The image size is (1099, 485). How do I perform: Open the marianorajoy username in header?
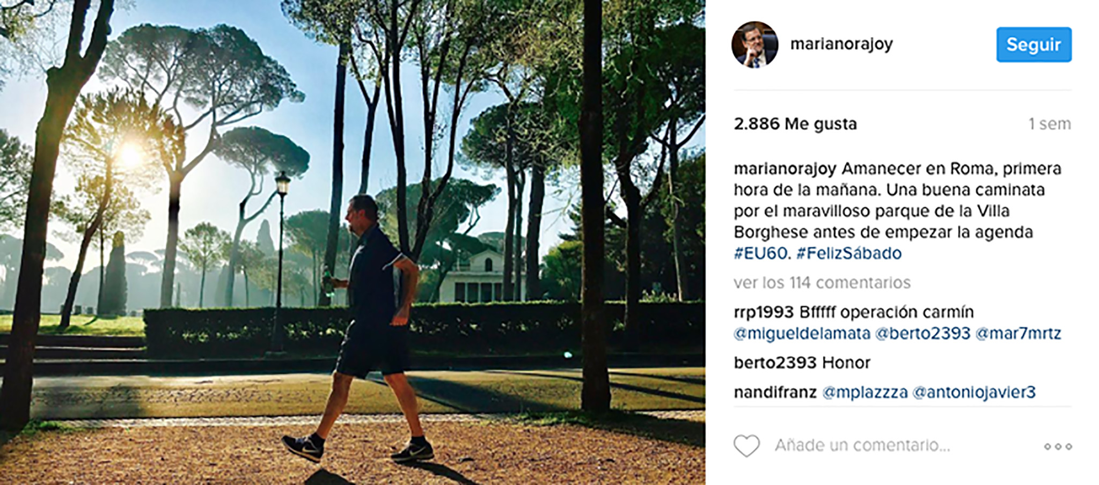[841, 44]
